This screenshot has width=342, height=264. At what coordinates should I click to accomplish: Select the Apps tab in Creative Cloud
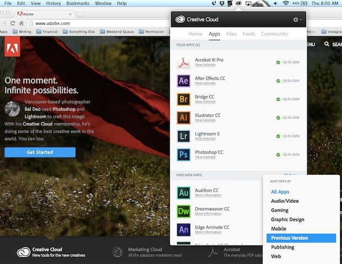click(x=215, y=34)
